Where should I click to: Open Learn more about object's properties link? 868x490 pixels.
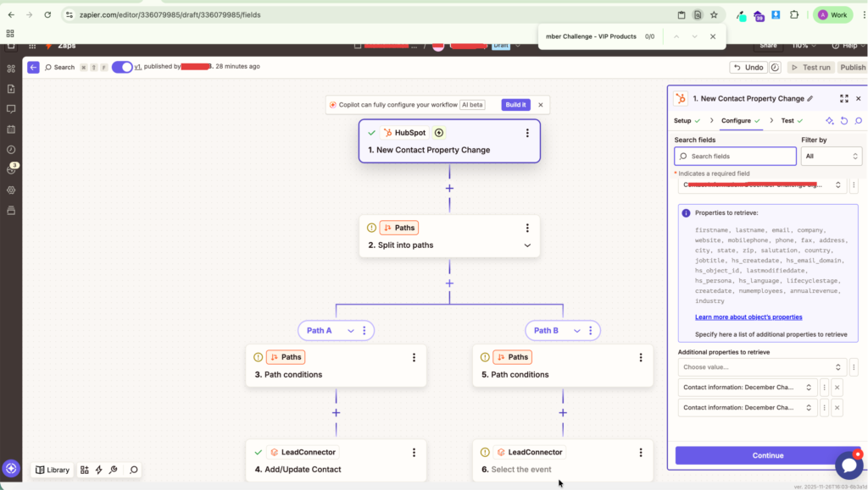pos(748,317)
